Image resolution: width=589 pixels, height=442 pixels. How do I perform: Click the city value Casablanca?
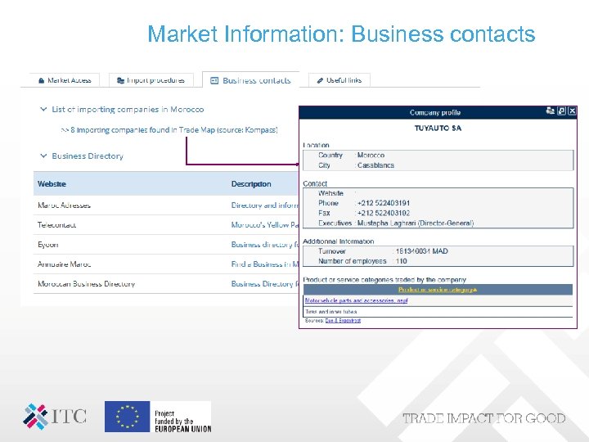pos(375,165)
